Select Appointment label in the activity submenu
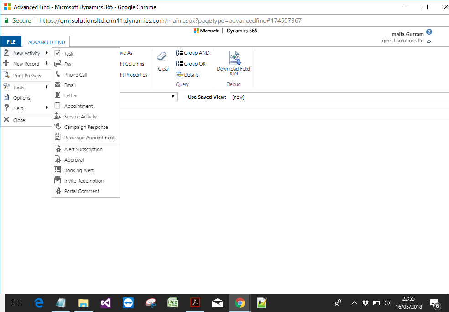 coord(78,106)
